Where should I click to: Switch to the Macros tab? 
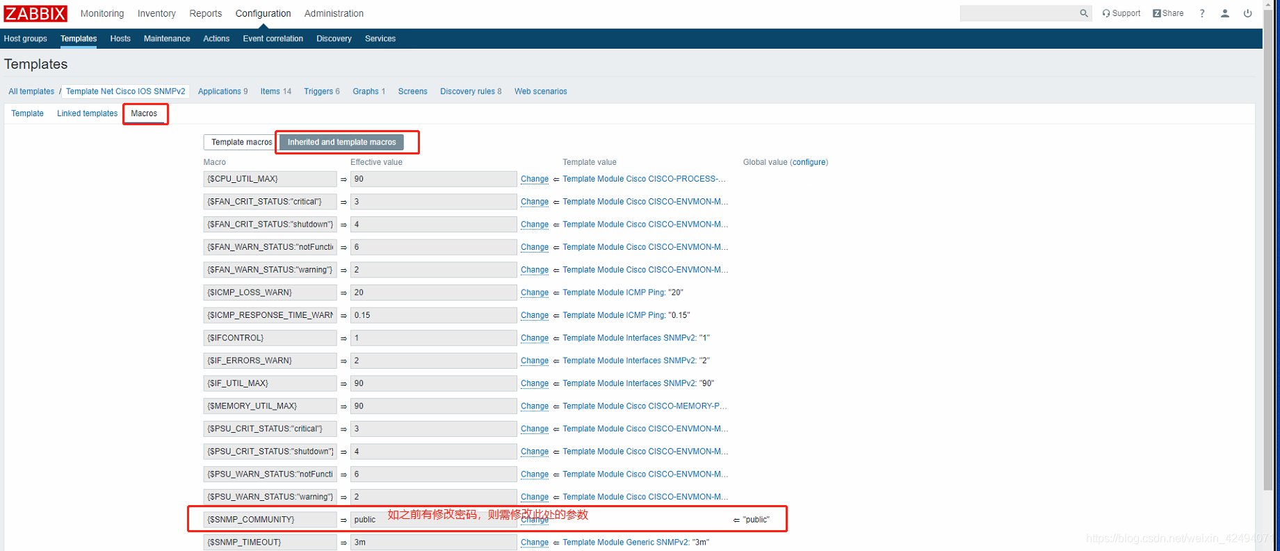point(144,113)
